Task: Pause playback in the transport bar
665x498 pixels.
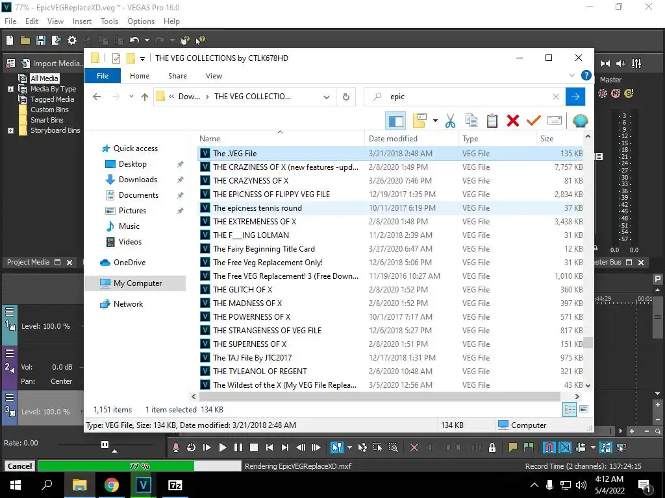Action: pos(238,447)
